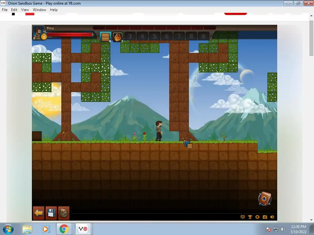Select empty hotbar slot 3
The height and width of the screenshot is (235, 314).
tap(130, 36)
